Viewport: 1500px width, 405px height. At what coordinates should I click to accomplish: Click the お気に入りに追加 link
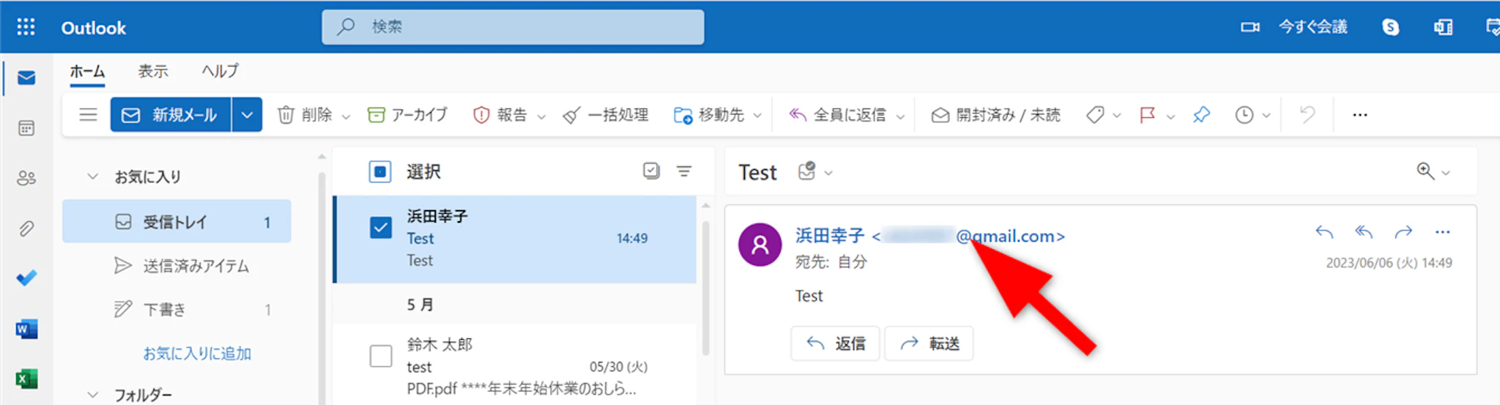[197, 354]
